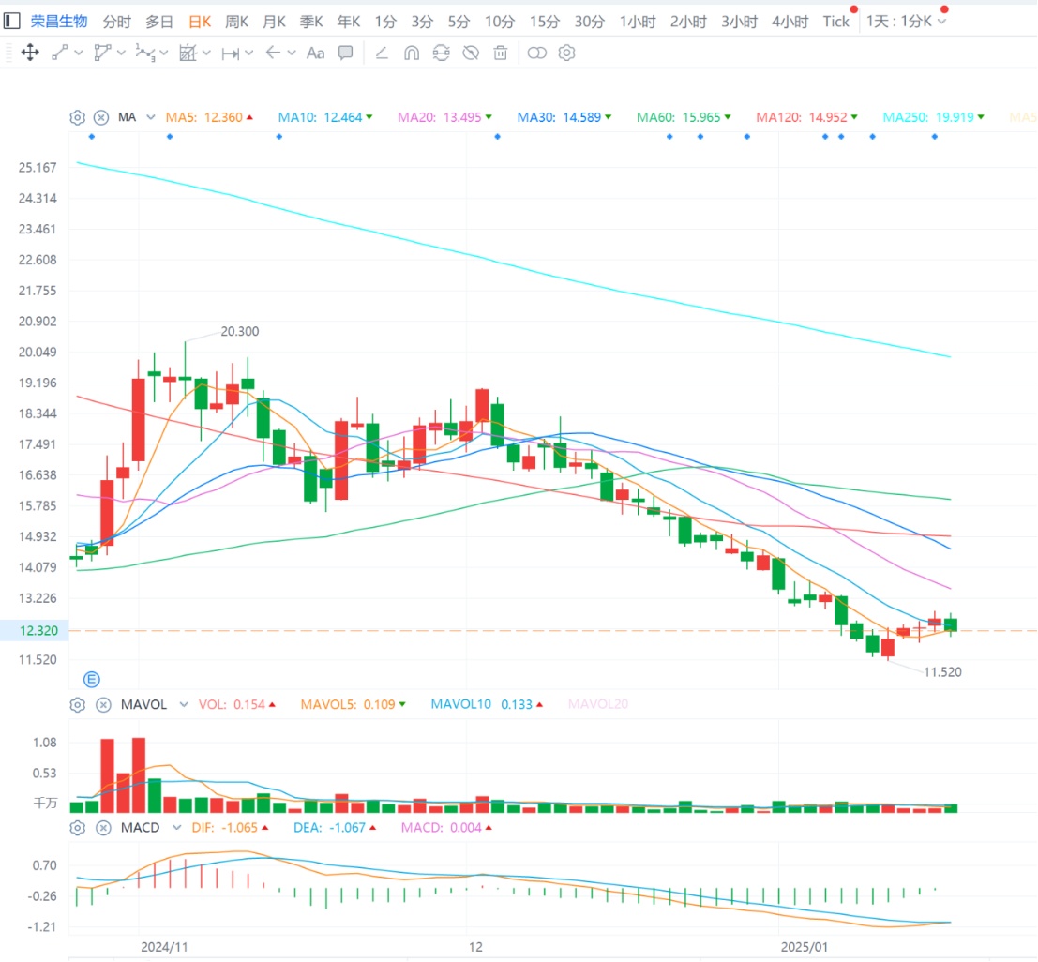Switch to the 分时 tab
1038x962 pixels.
pyautogui.click(x=116, y=22)
